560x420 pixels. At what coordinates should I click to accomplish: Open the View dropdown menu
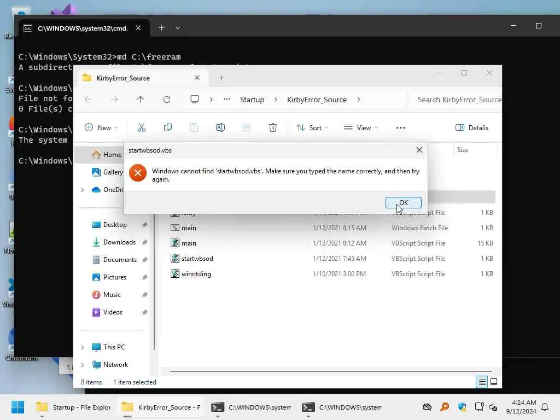click(361, 127)
